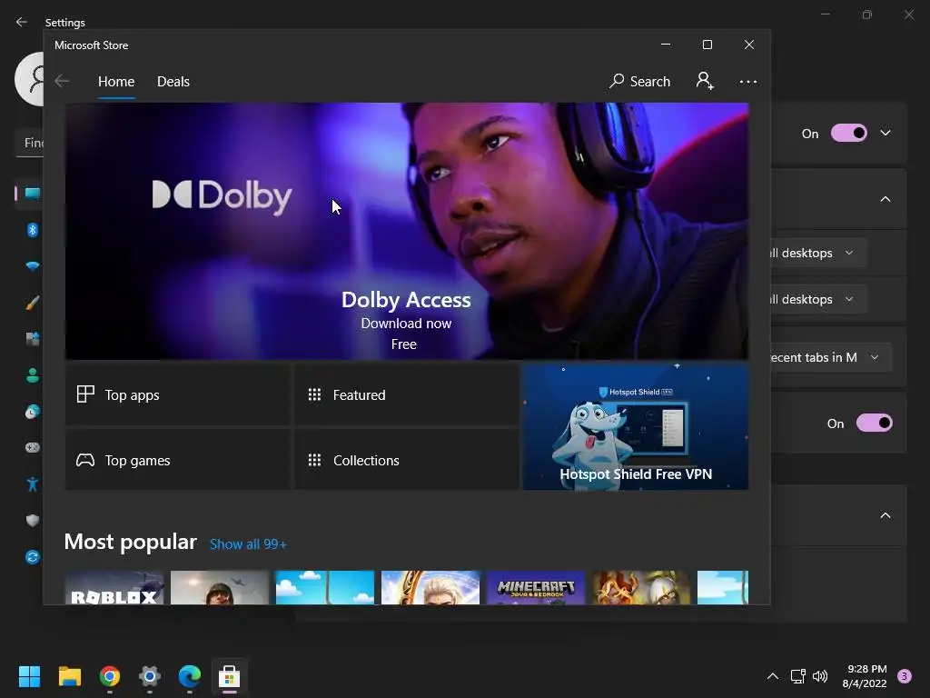Click the Top games controller icon

coord(85,460)
